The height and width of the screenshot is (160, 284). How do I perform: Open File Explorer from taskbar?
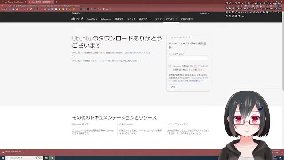click(47, 158)
